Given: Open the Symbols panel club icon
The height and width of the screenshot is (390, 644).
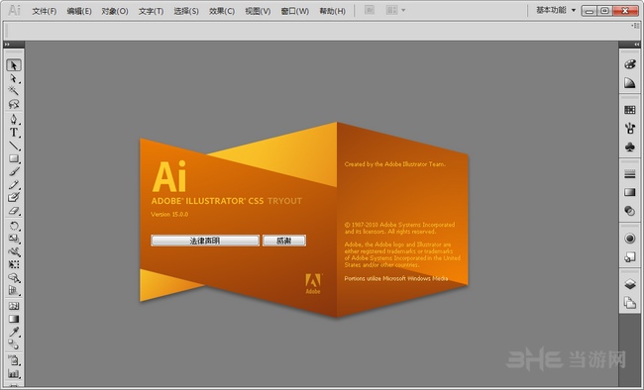Looking at the screenshot, I should 630,147.
